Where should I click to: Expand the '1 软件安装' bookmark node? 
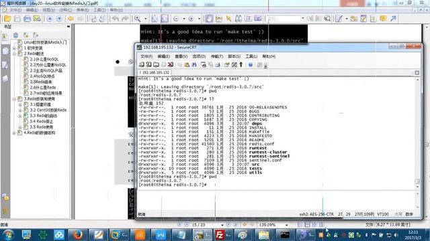14,48
